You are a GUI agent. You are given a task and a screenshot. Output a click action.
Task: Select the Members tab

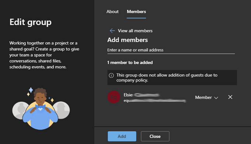136,12
